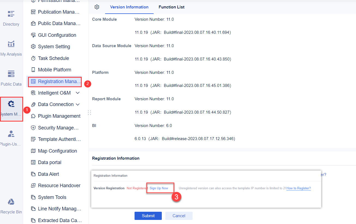Open Task Schedule via its clock icon

(53, 58)
